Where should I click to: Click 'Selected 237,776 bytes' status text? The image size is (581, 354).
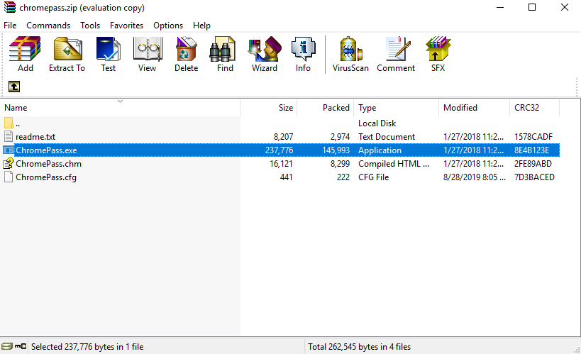click(x=87, y=347)
